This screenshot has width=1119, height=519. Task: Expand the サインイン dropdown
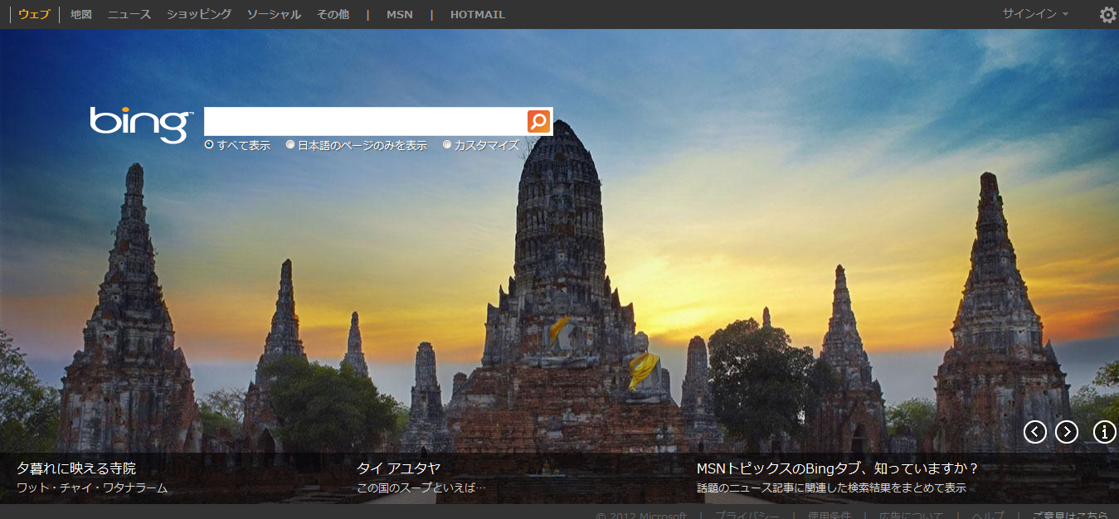(x=1034, y=14)
